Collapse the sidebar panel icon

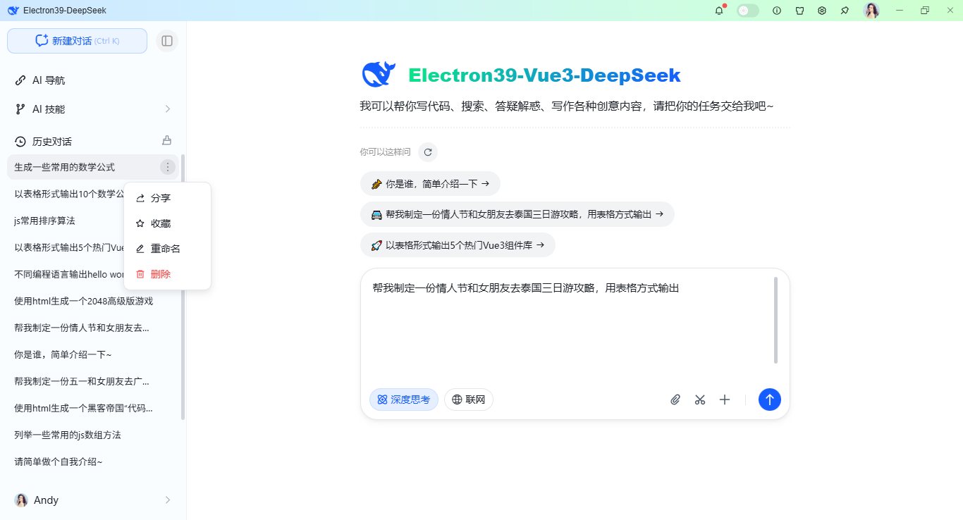point(167,41)
